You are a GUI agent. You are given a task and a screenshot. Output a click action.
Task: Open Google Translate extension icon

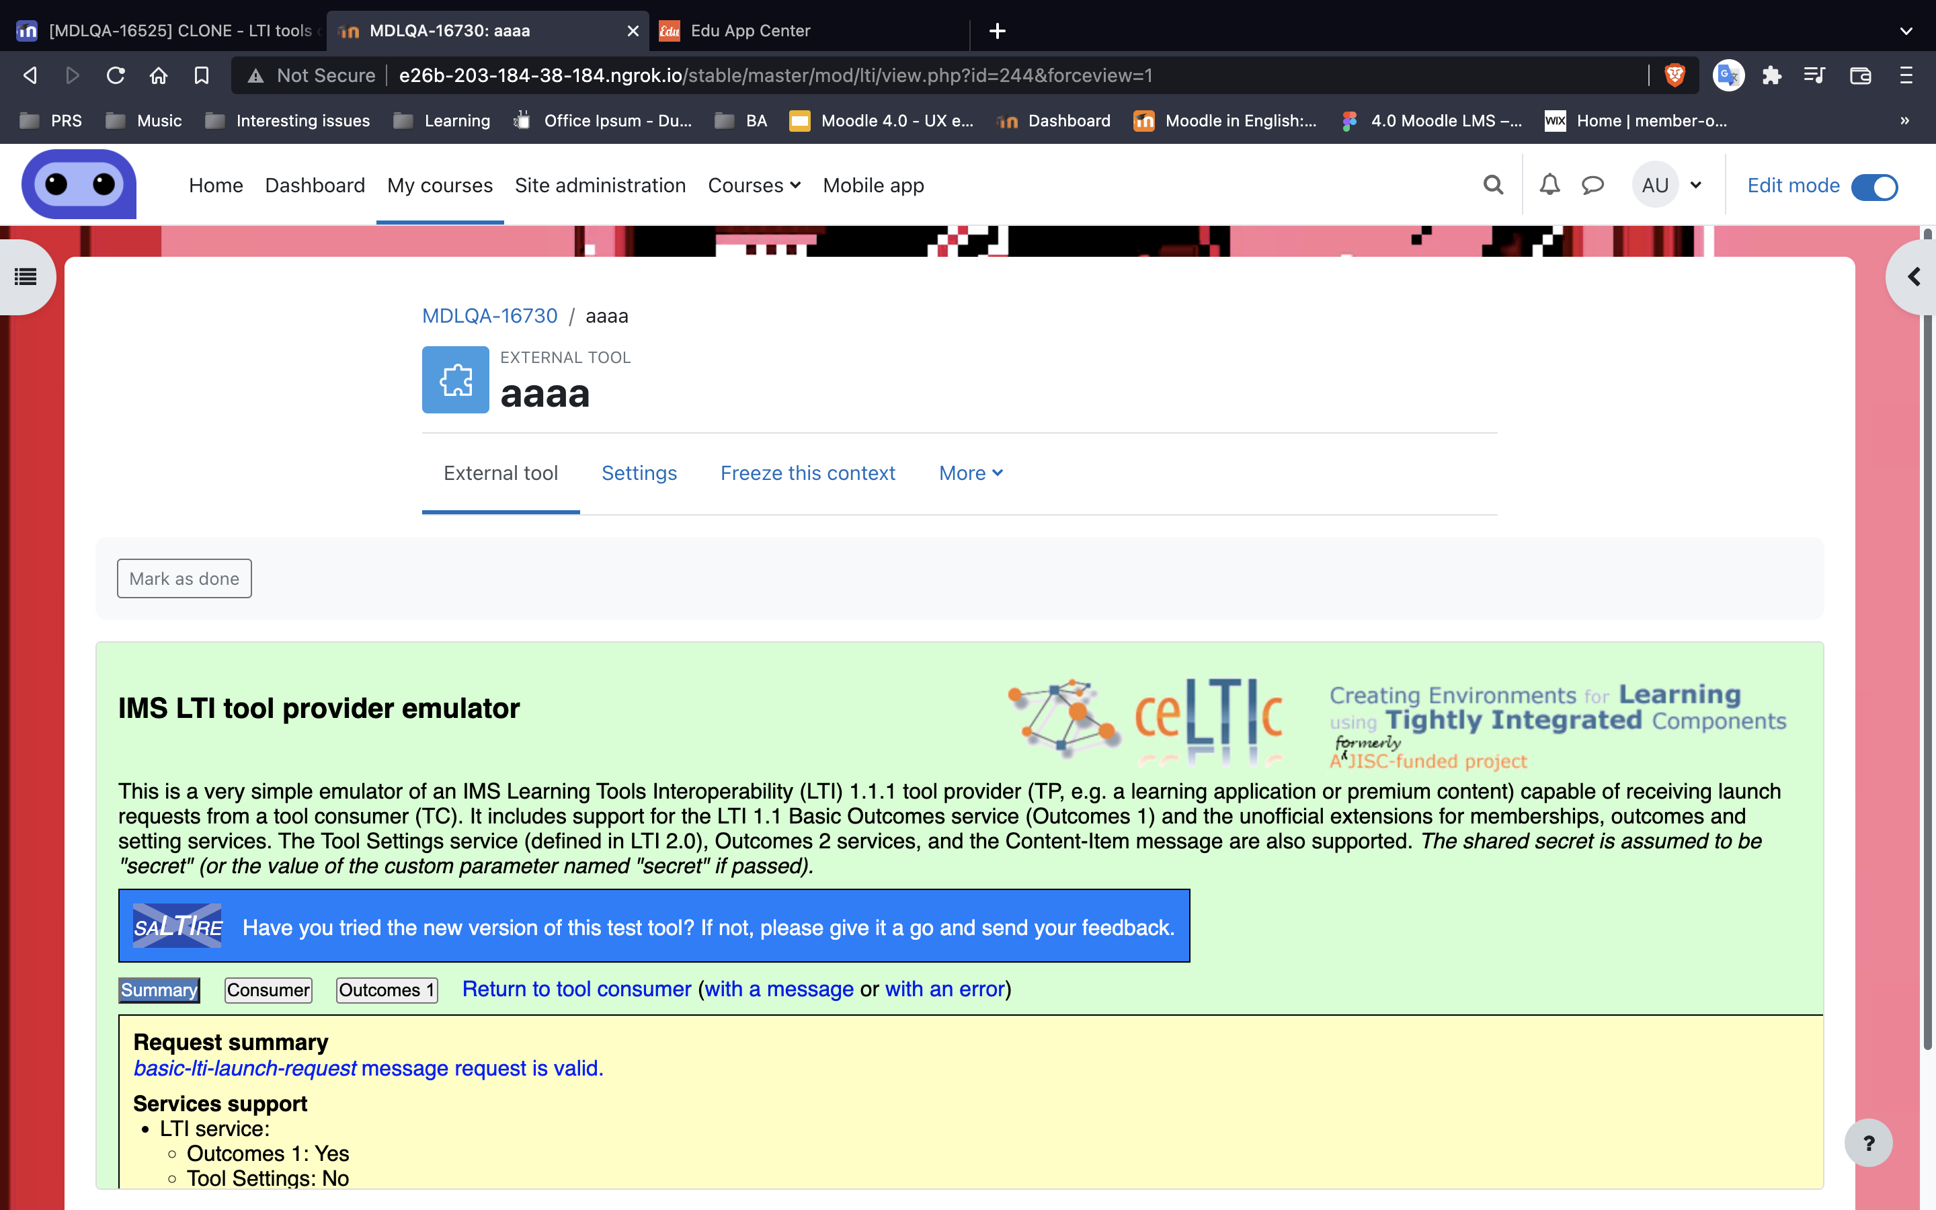pos(1728,75)
